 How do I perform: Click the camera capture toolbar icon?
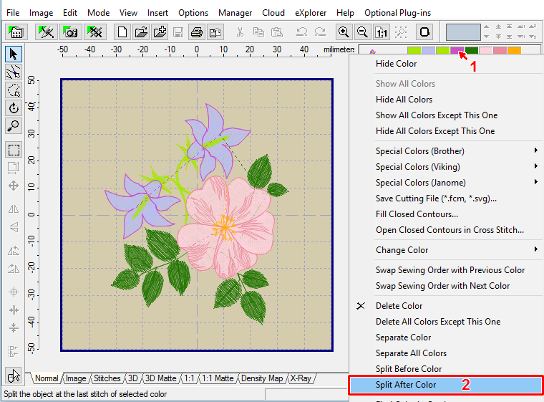71,32
